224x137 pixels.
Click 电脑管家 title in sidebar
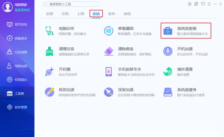coord(21,5)
